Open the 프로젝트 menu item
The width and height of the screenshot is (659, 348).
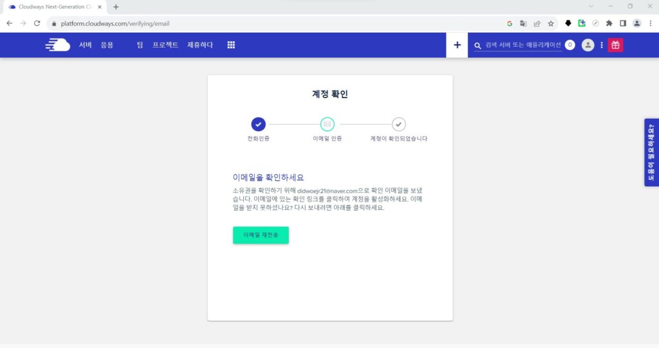point(165,45)
